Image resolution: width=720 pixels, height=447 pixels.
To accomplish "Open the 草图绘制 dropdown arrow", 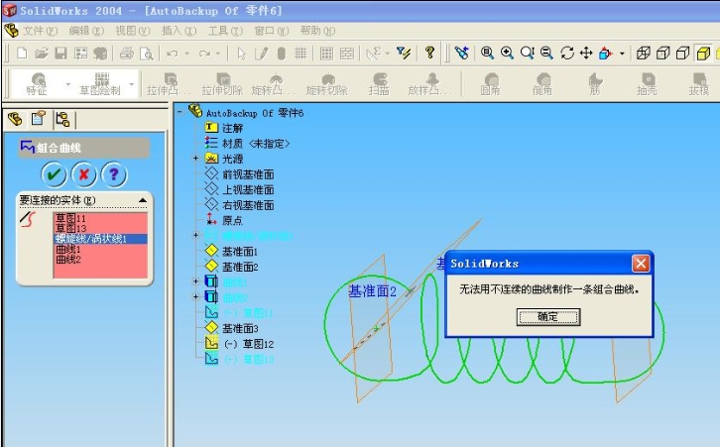I will pyautogui.click(x=132, y=84).
